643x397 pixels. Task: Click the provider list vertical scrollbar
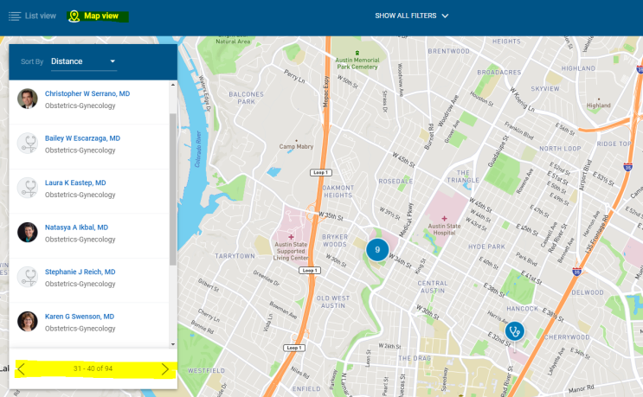click(173, 190)
